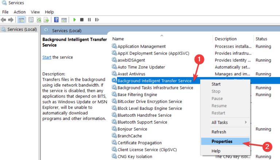
Task: Click the Status column header
Action: tap(261, 39)
